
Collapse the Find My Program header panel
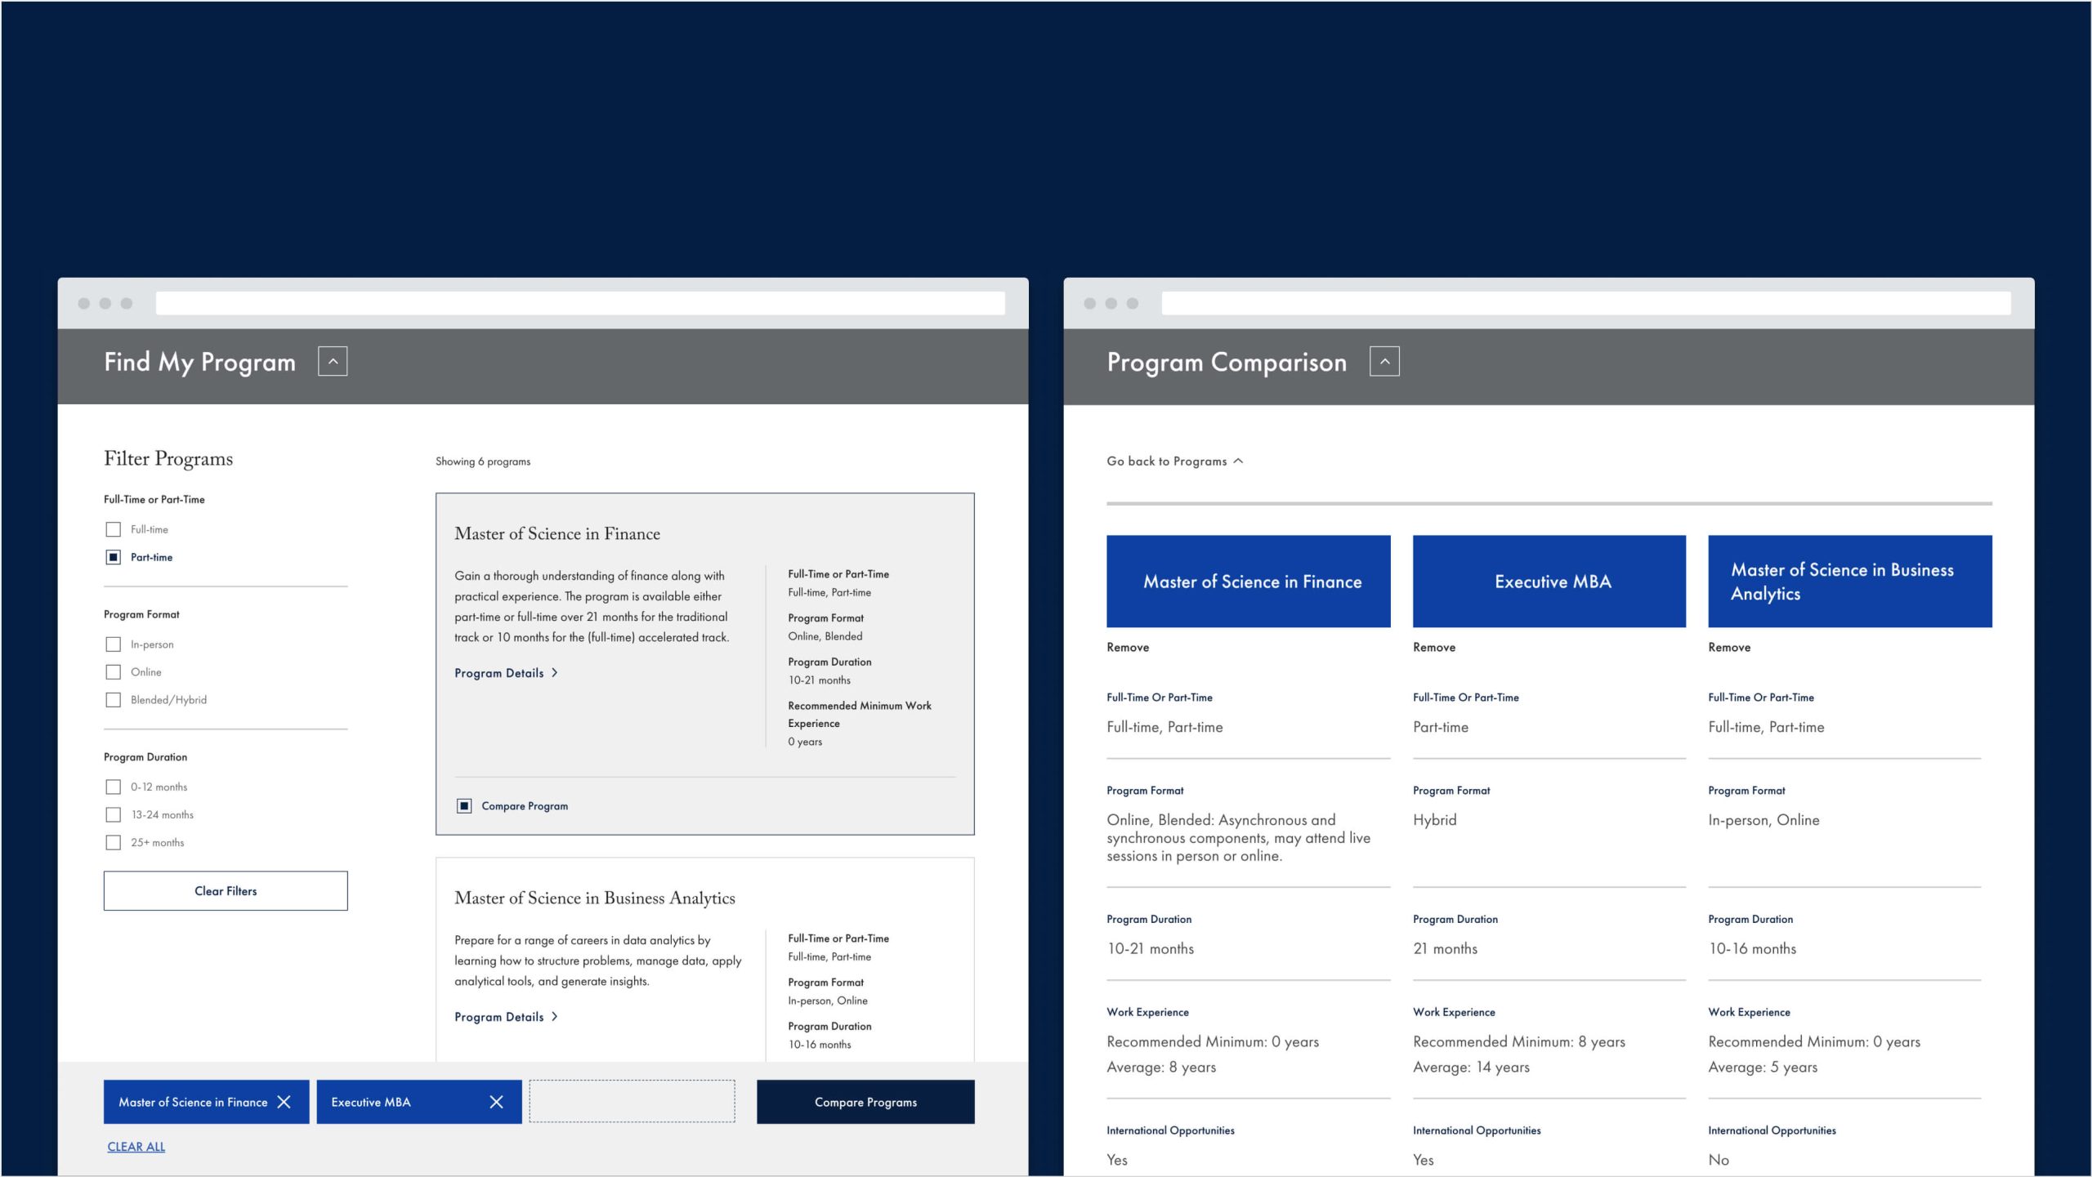point(333,360)
